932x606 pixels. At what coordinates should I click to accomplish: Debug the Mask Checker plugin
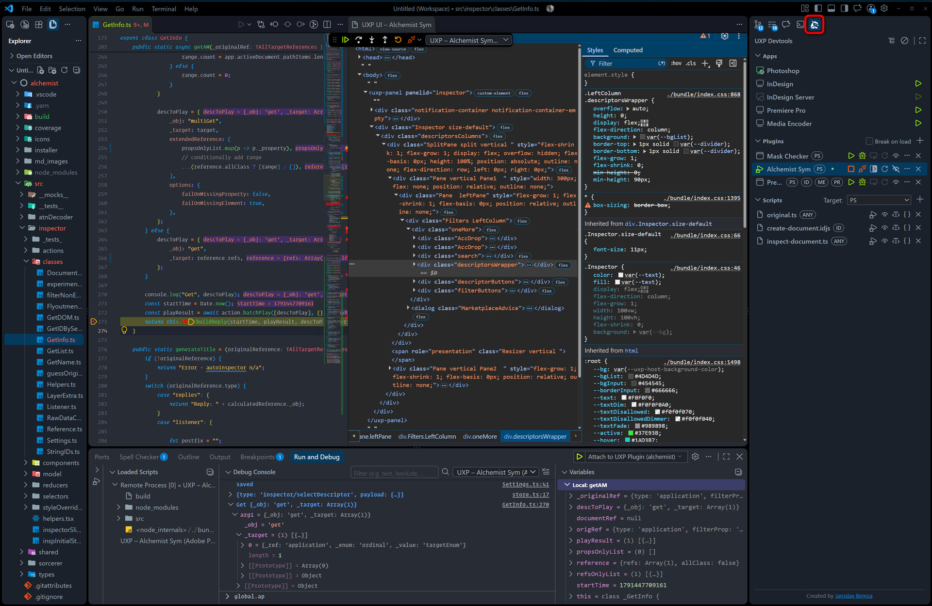[862, 156]
